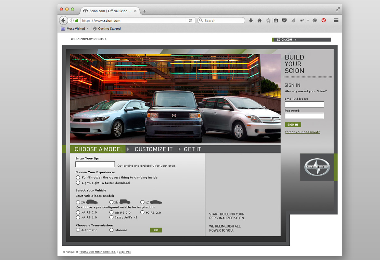Click the paper plane share icon
Viewport: 380px width, 260px height.
point(293,20)
